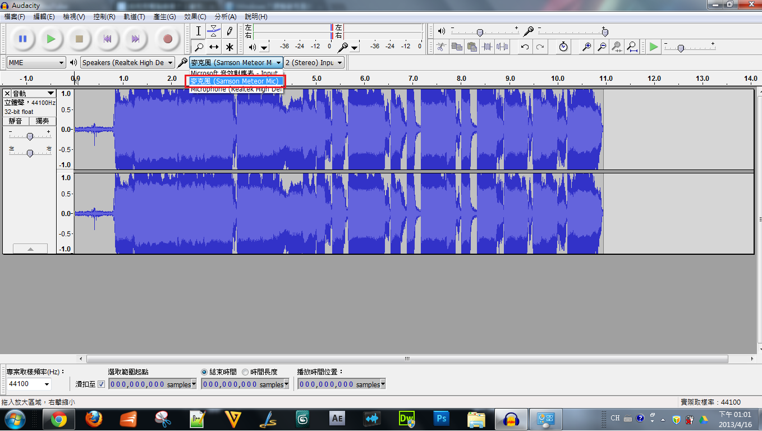This screenshot has height=431, width=762.
Task: Open Photoshop from the taskbar
Action: pyautogui.click(x=441, y=419)
